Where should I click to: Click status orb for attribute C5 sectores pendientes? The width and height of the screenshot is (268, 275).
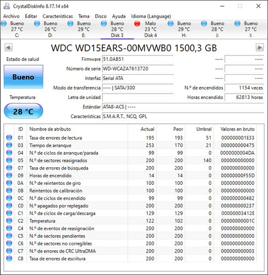[9, 235]
